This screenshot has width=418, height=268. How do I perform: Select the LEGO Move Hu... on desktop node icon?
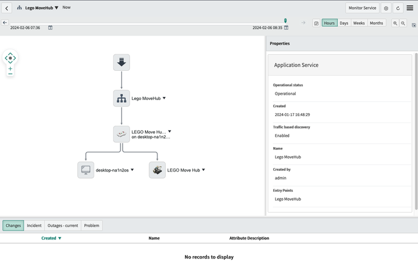click(122, 134)
